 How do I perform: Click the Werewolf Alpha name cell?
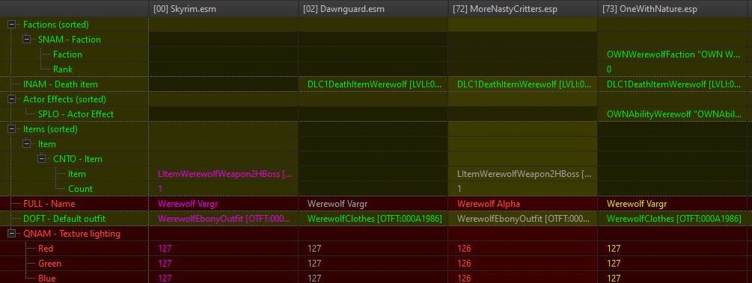[523, 204]
